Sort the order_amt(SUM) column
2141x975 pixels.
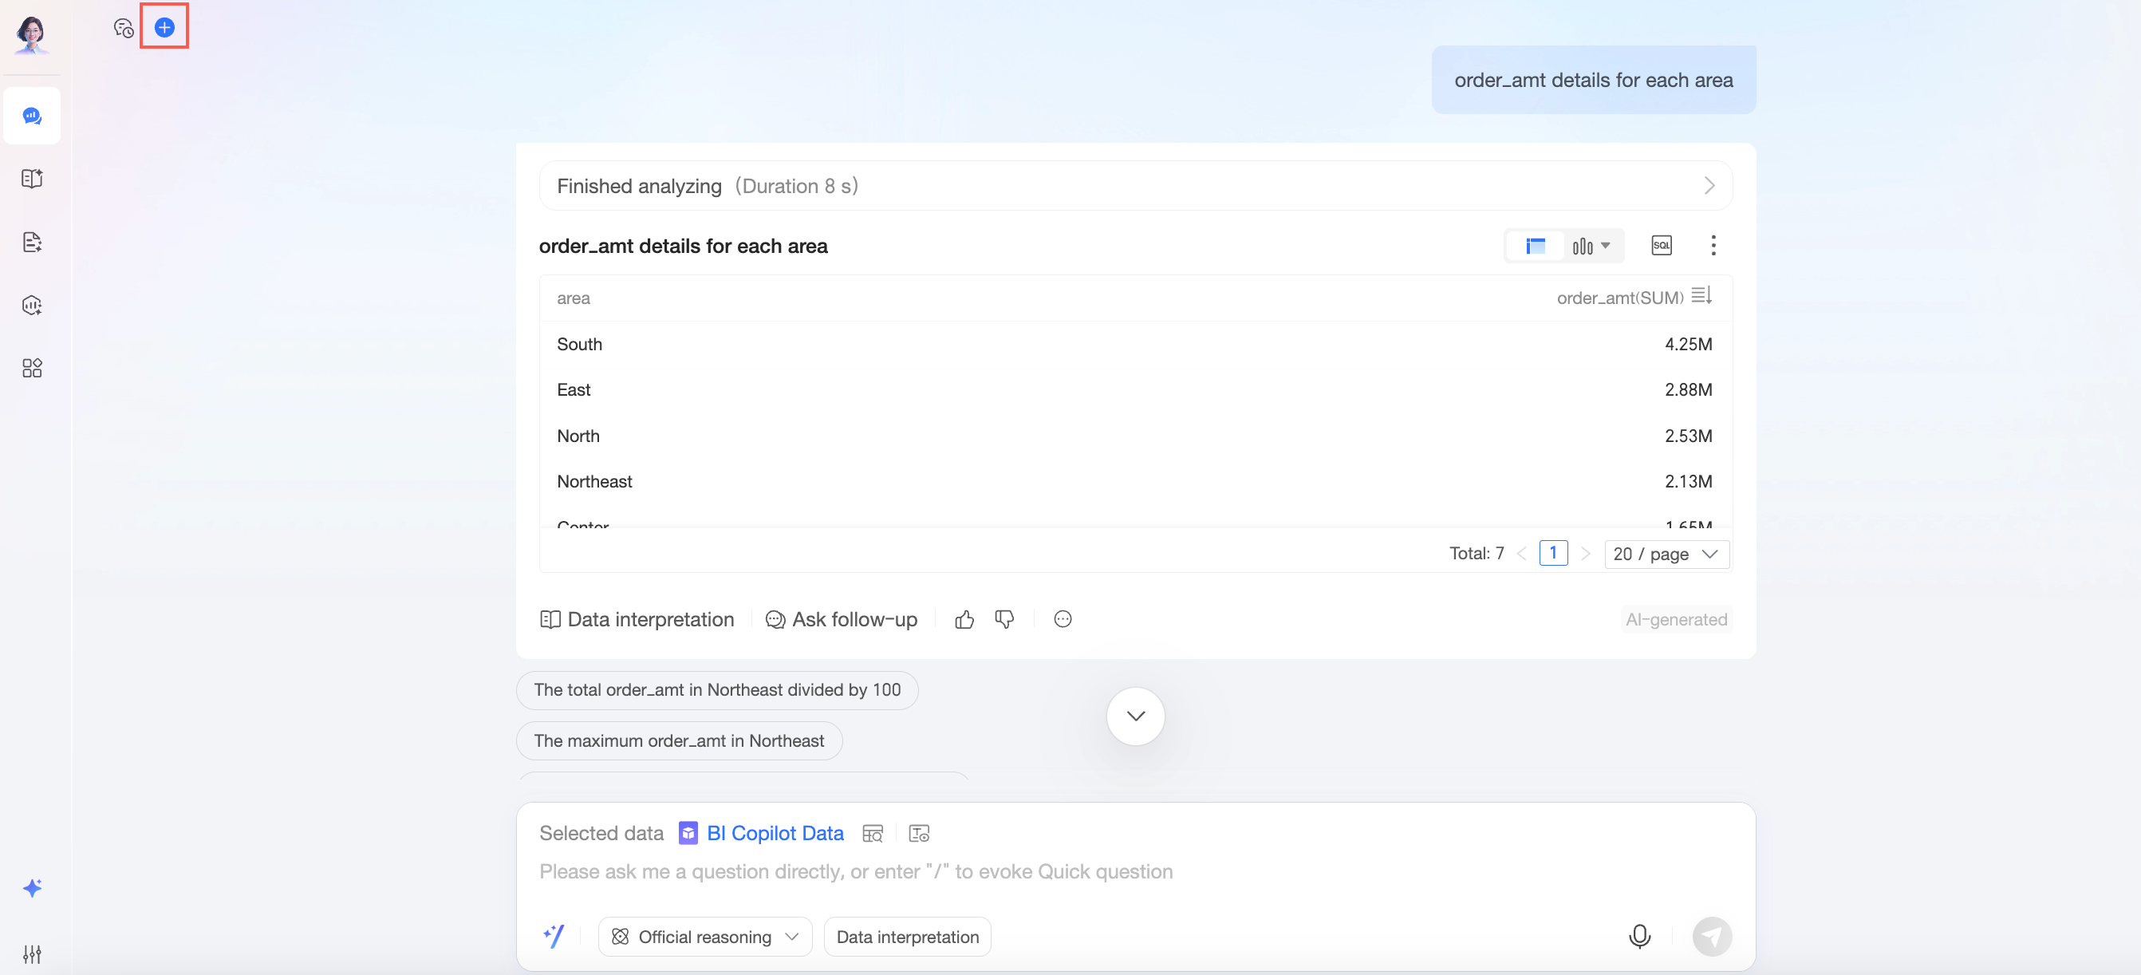pos(1701,296)
